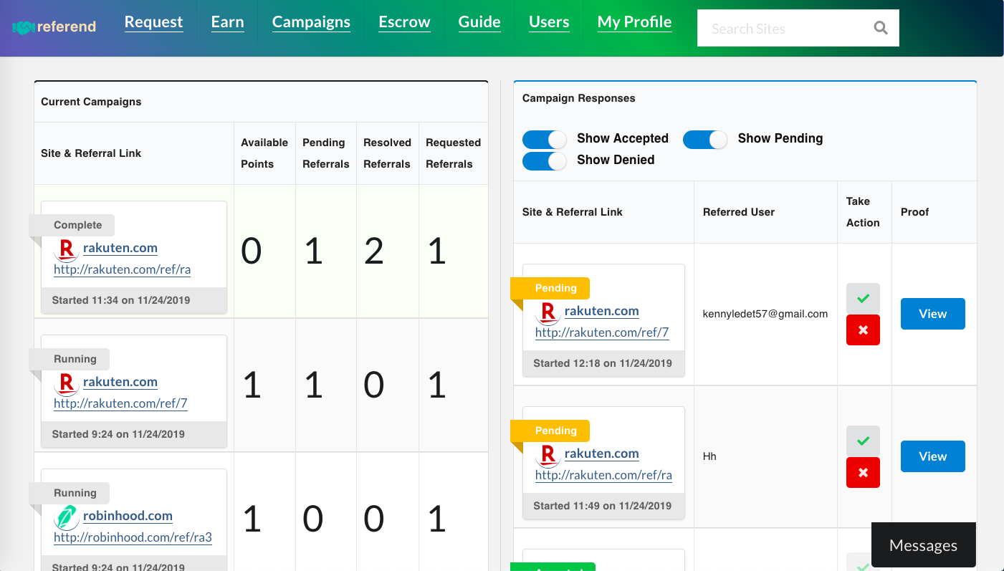The width and height of the screenshot is (1004, 571).
Task: Select the kennyledet57@gmail.com referred user text
Action: [x=765, y=314]
